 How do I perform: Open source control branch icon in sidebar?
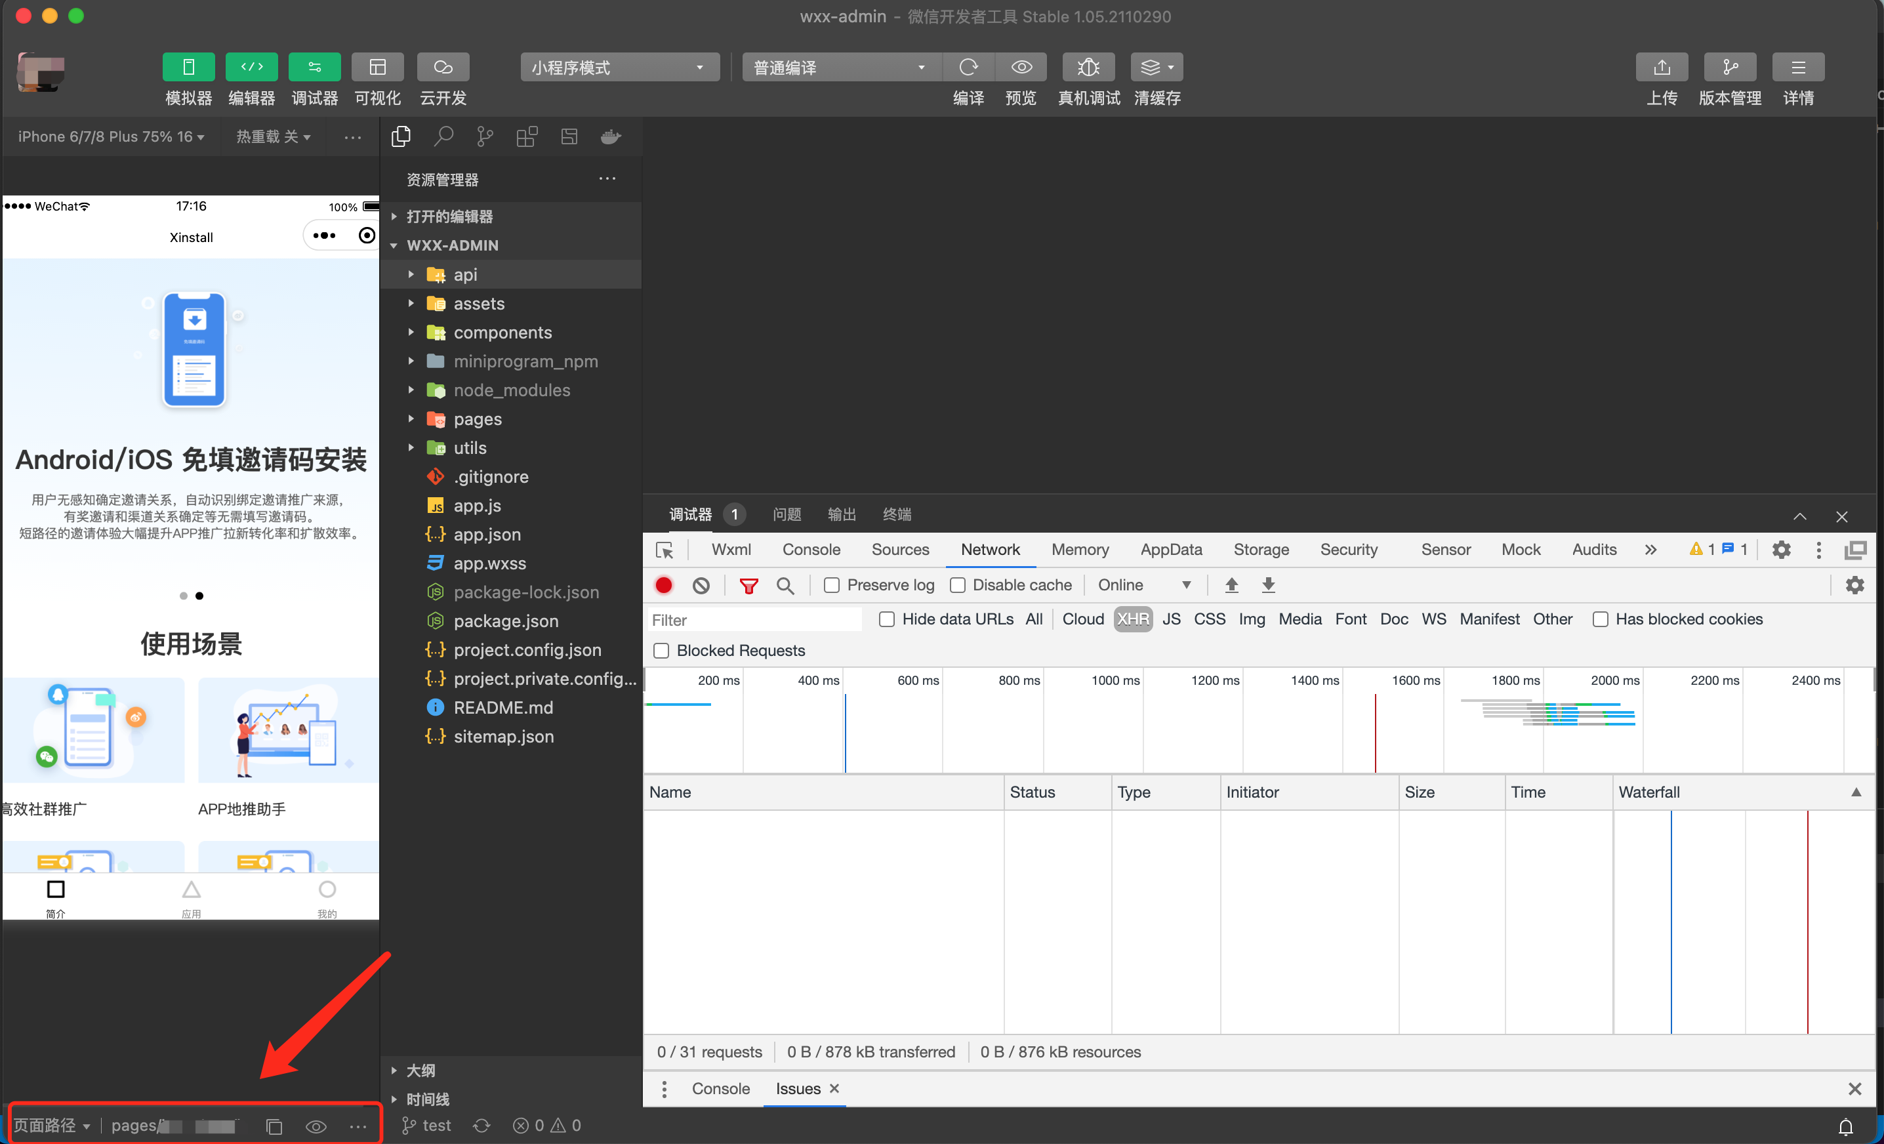485,136
